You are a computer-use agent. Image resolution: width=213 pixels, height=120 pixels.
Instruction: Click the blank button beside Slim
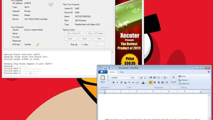(x=101, y=44)
